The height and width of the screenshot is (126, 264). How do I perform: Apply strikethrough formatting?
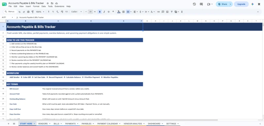(x=109, y=12)
